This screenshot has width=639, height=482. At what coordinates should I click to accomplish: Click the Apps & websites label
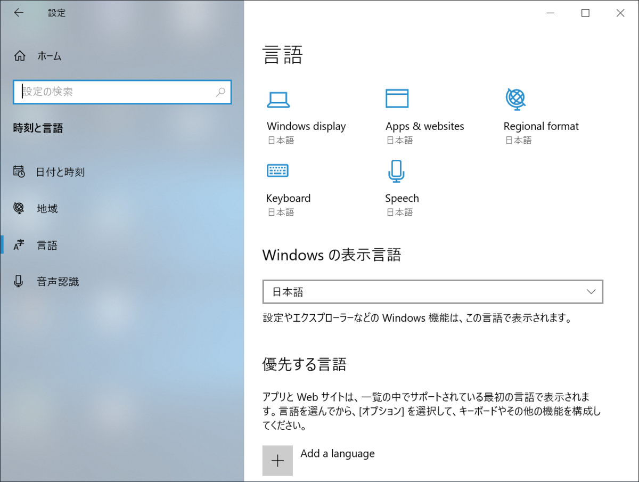[425, 126]
